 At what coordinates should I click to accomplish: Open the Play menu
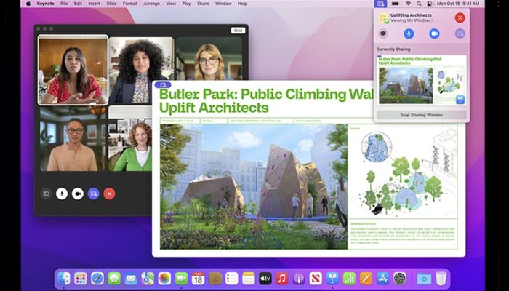(x=186, y=4)
